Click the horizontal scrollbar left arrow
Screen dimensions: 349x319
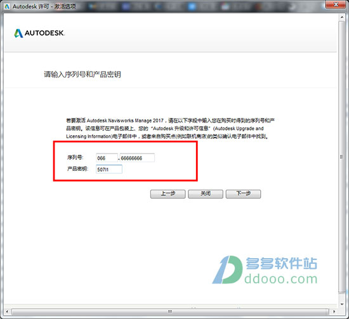(x=7, y=311)
